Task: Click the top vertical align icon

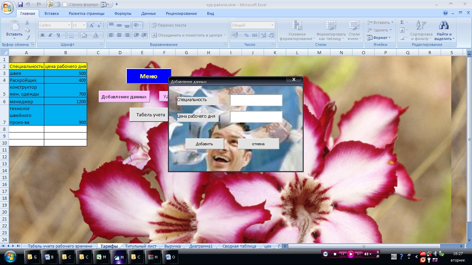Action: click(111, 25)
